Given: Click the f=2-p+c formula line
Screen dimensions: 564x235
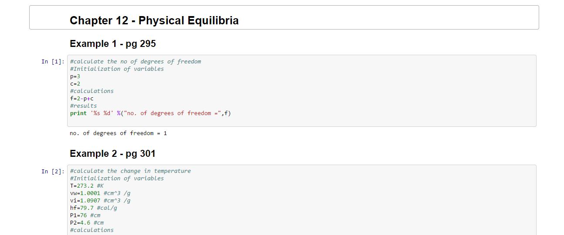Looking at the screenshot, I should click(82, 99).
